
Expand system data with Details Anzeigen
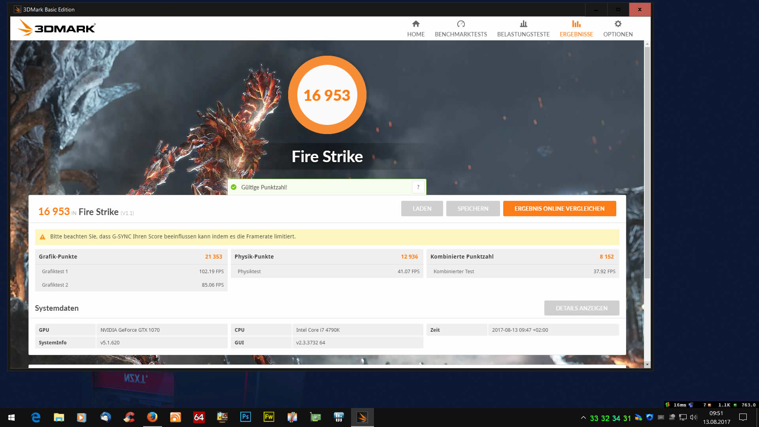(581, 308)
